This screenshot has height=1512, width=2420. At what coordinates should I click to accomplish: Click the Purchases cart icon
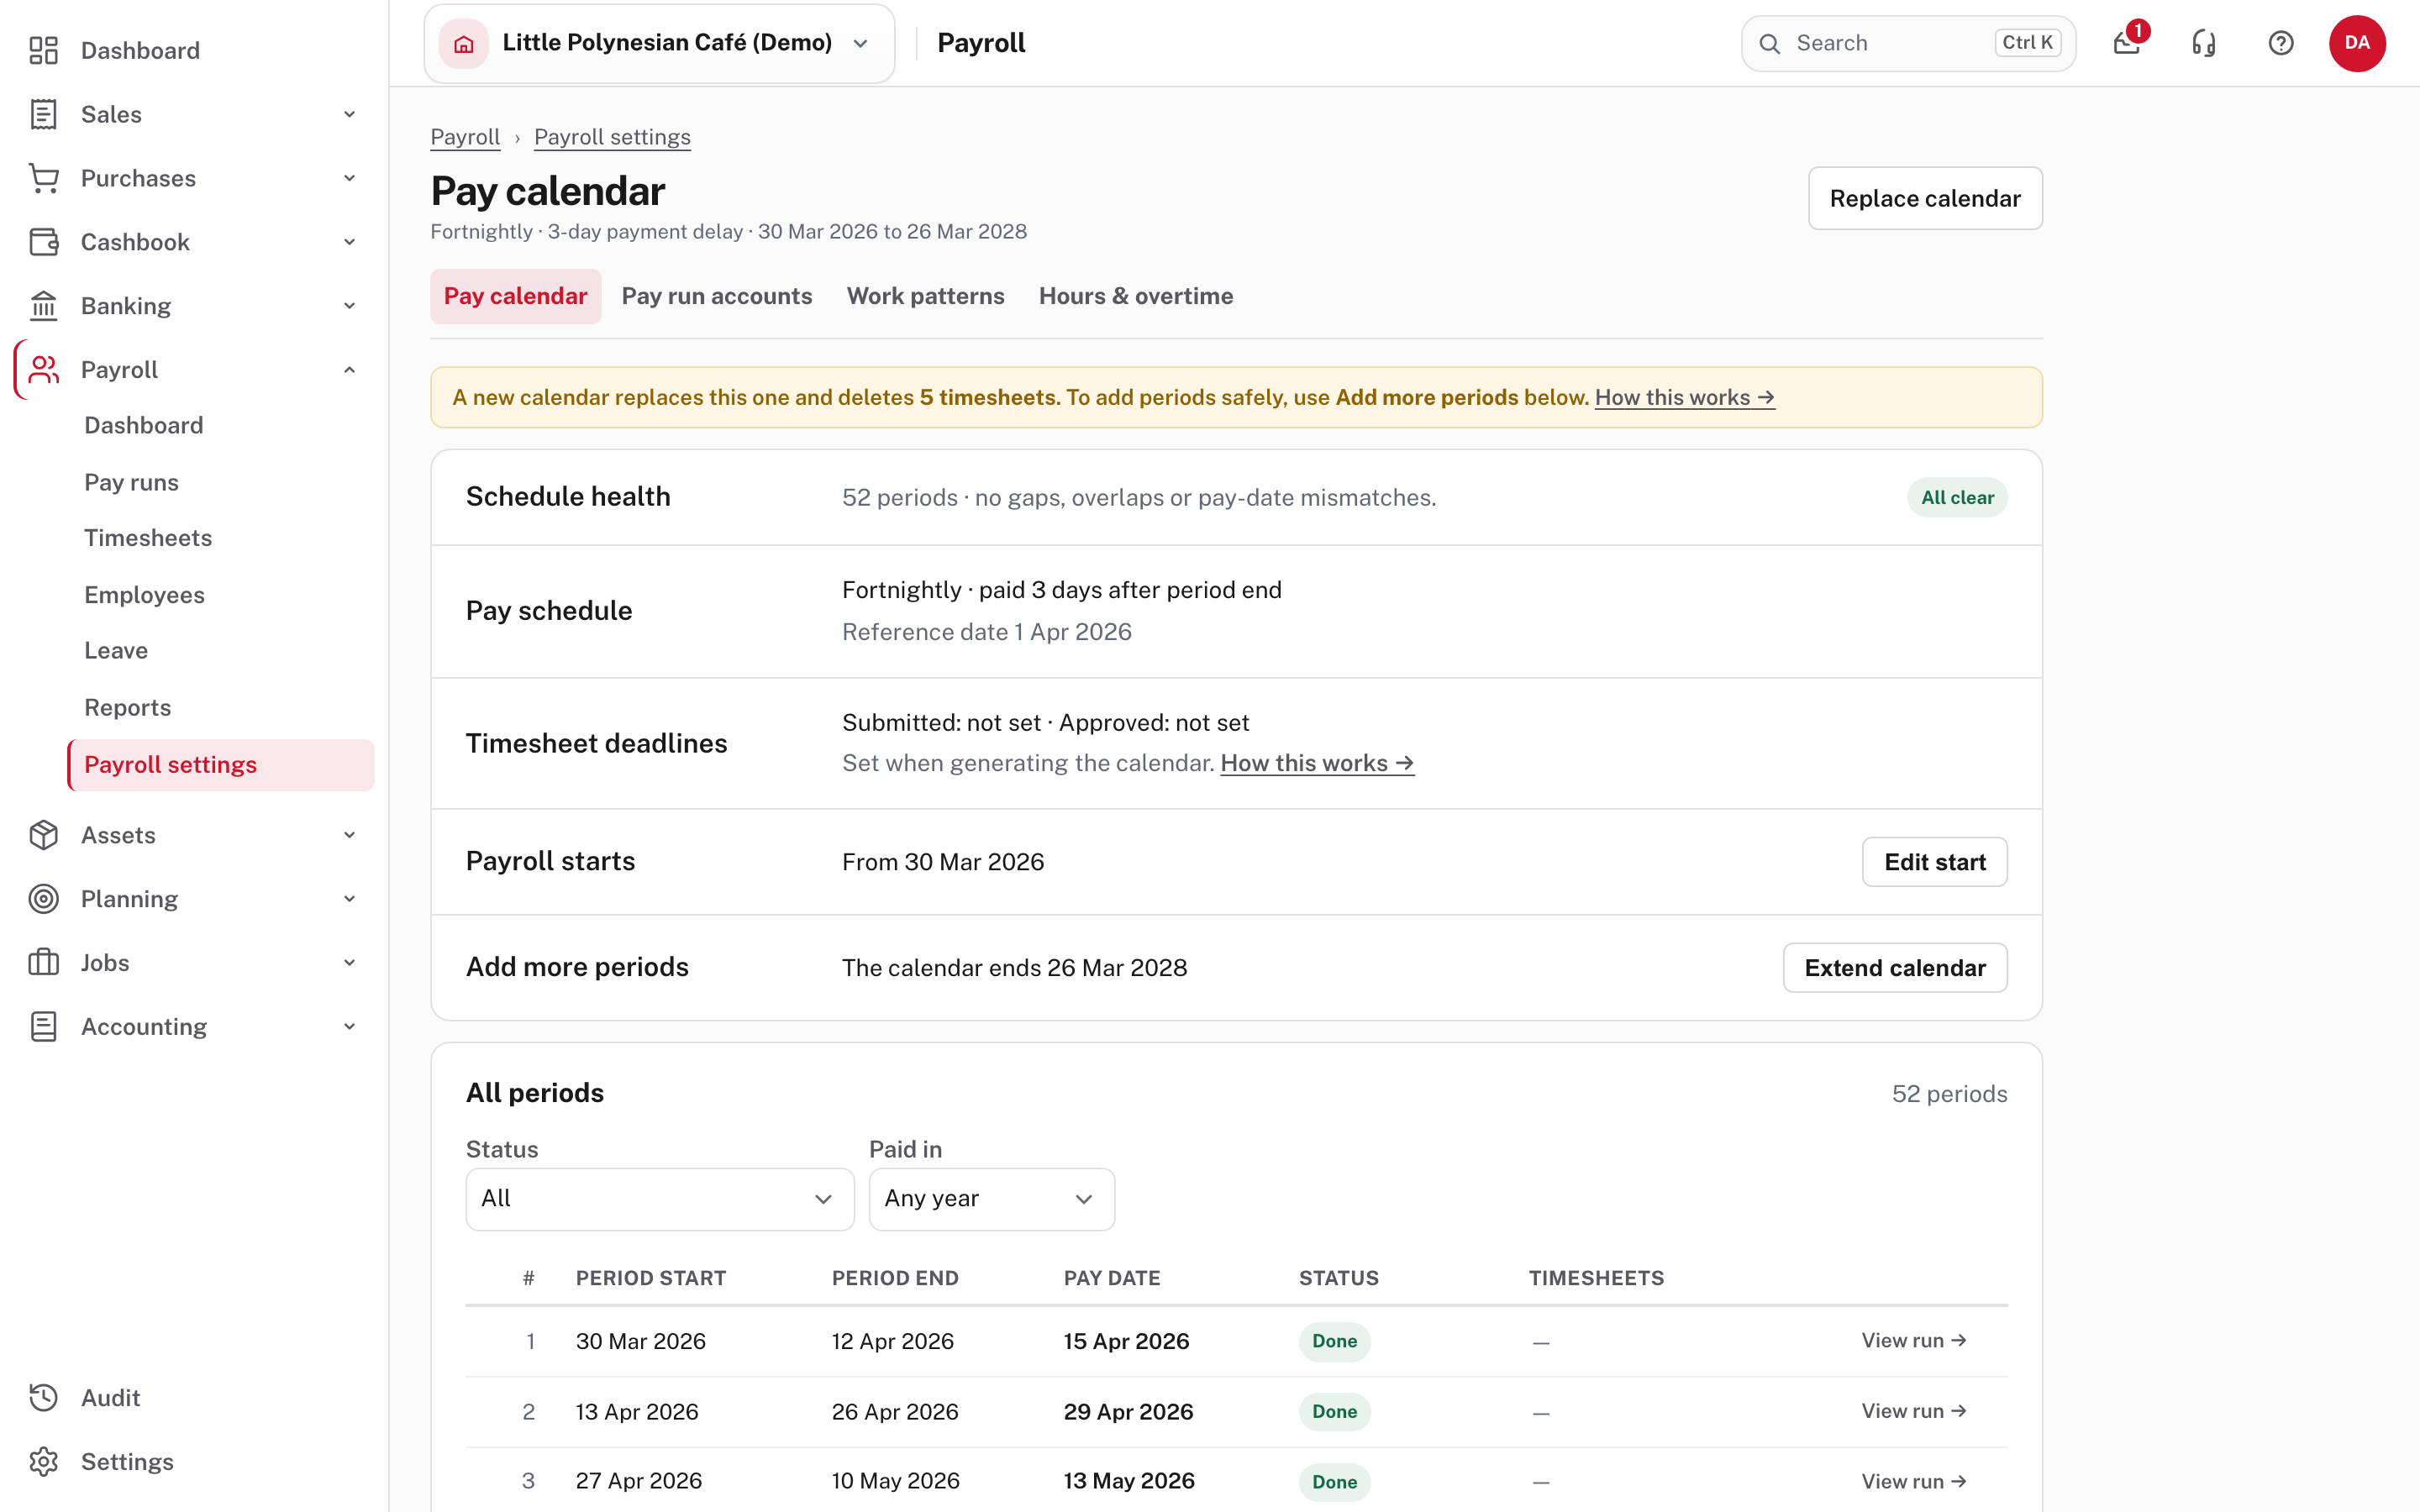(43, 178)
